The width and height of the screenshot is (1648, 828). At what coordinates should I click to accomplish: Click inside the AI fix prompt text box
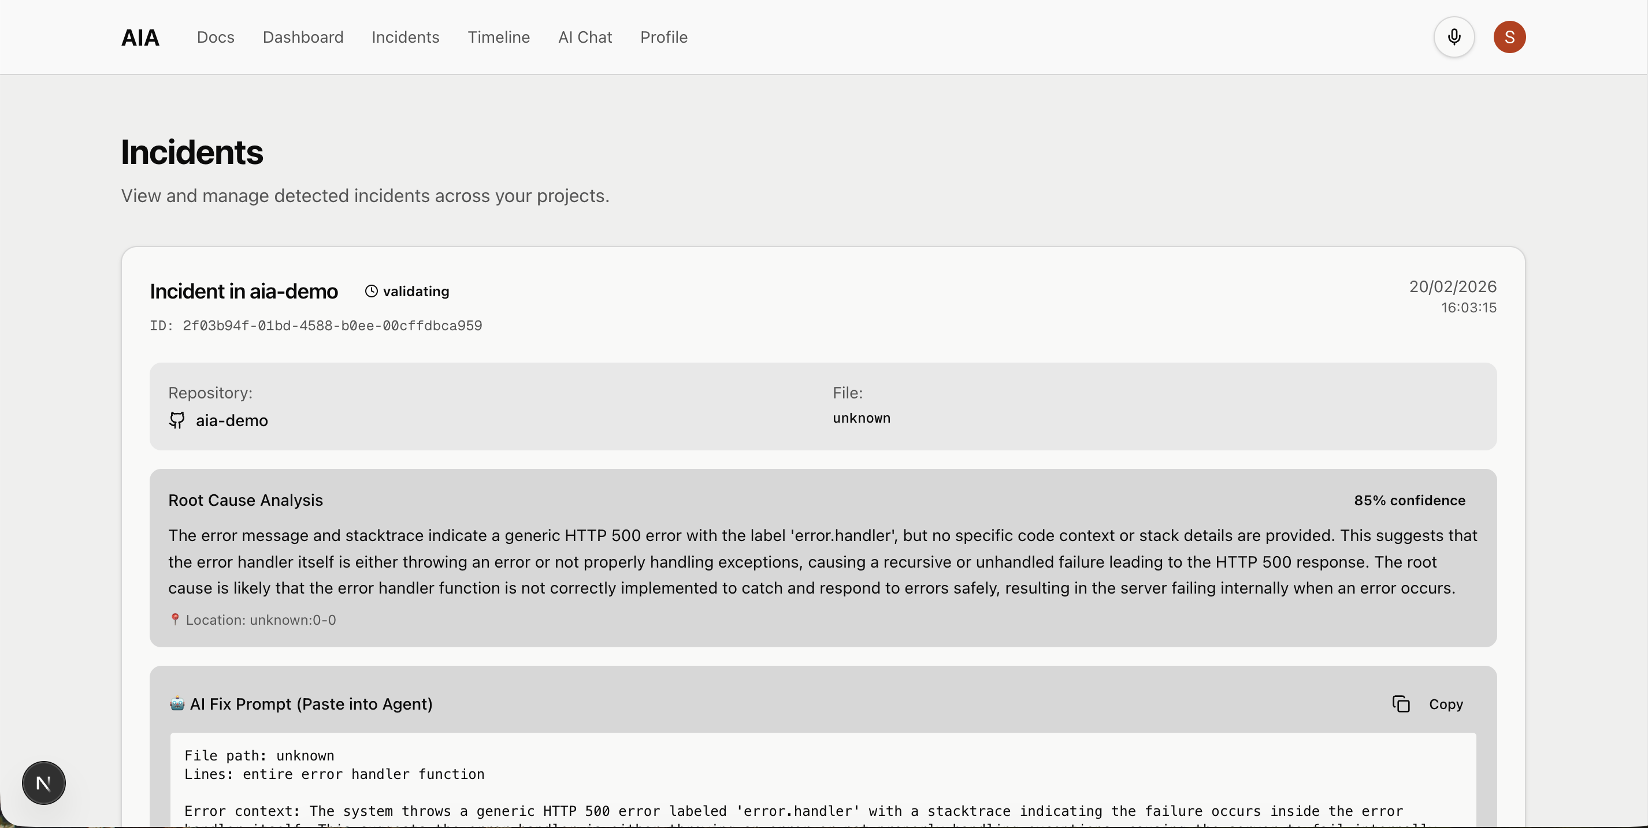(x=823, y=783)
